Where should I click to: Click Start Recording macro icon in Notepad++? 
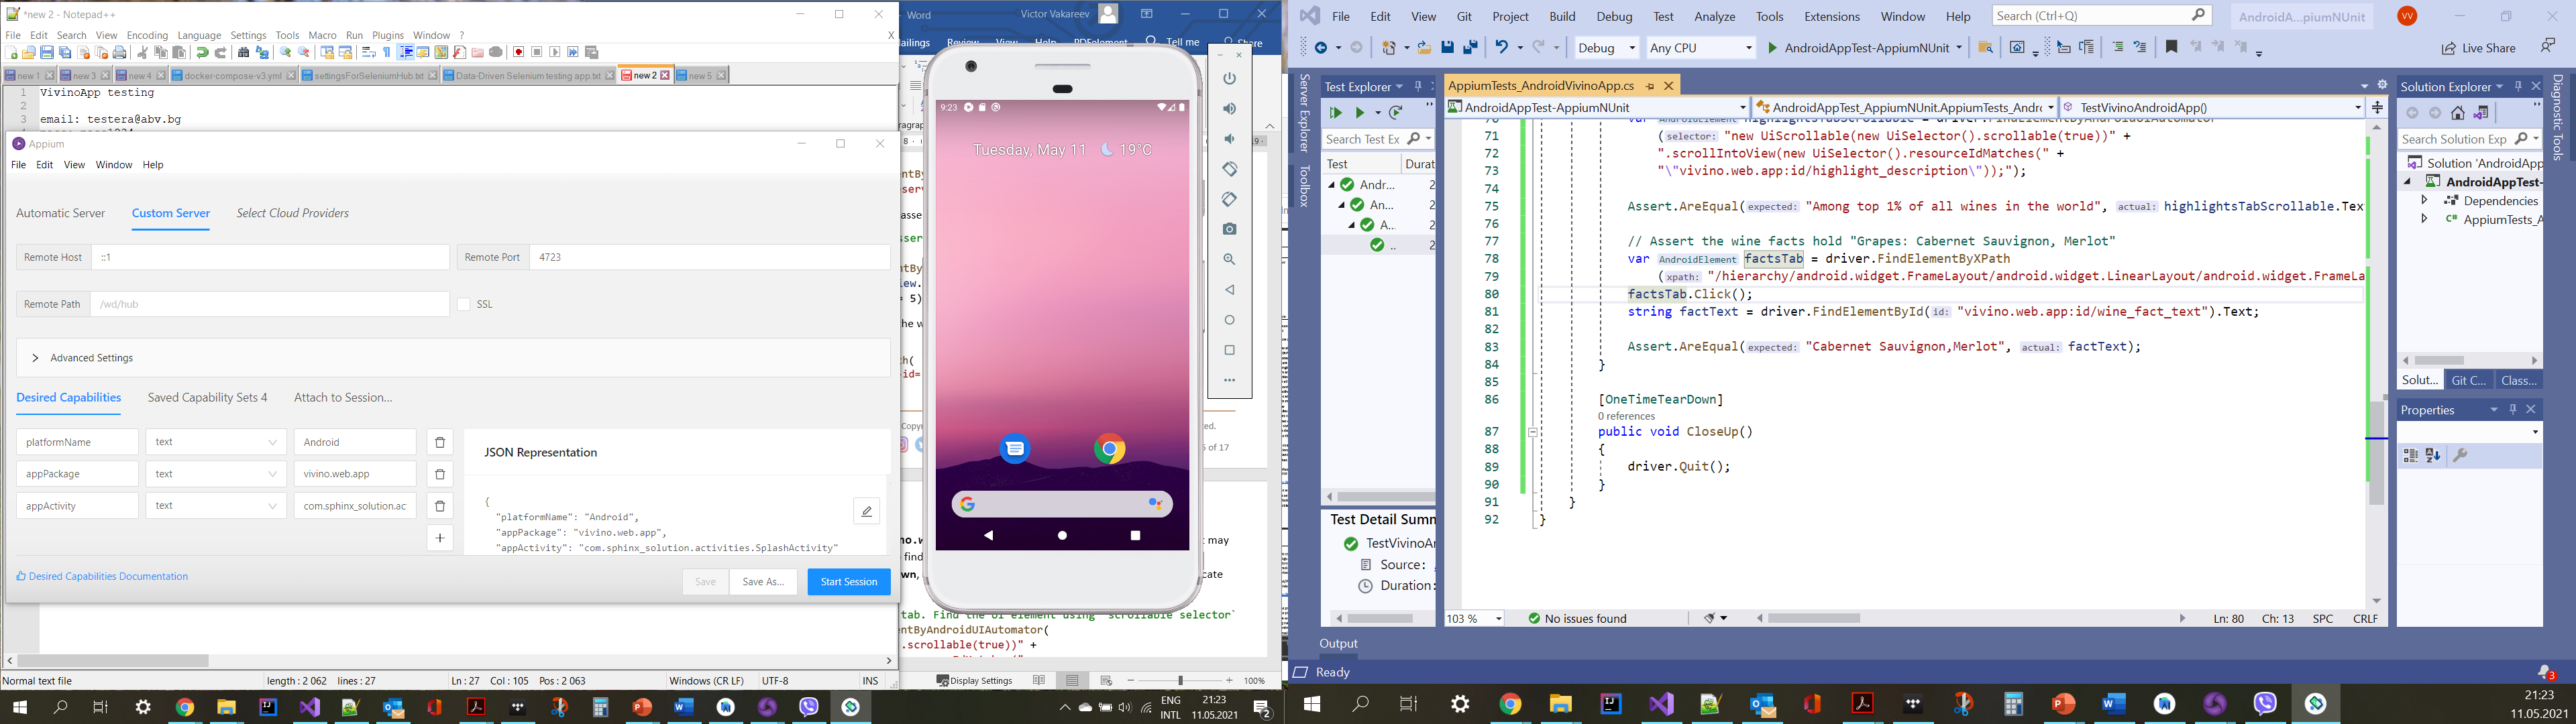click(x=518, y=52)
